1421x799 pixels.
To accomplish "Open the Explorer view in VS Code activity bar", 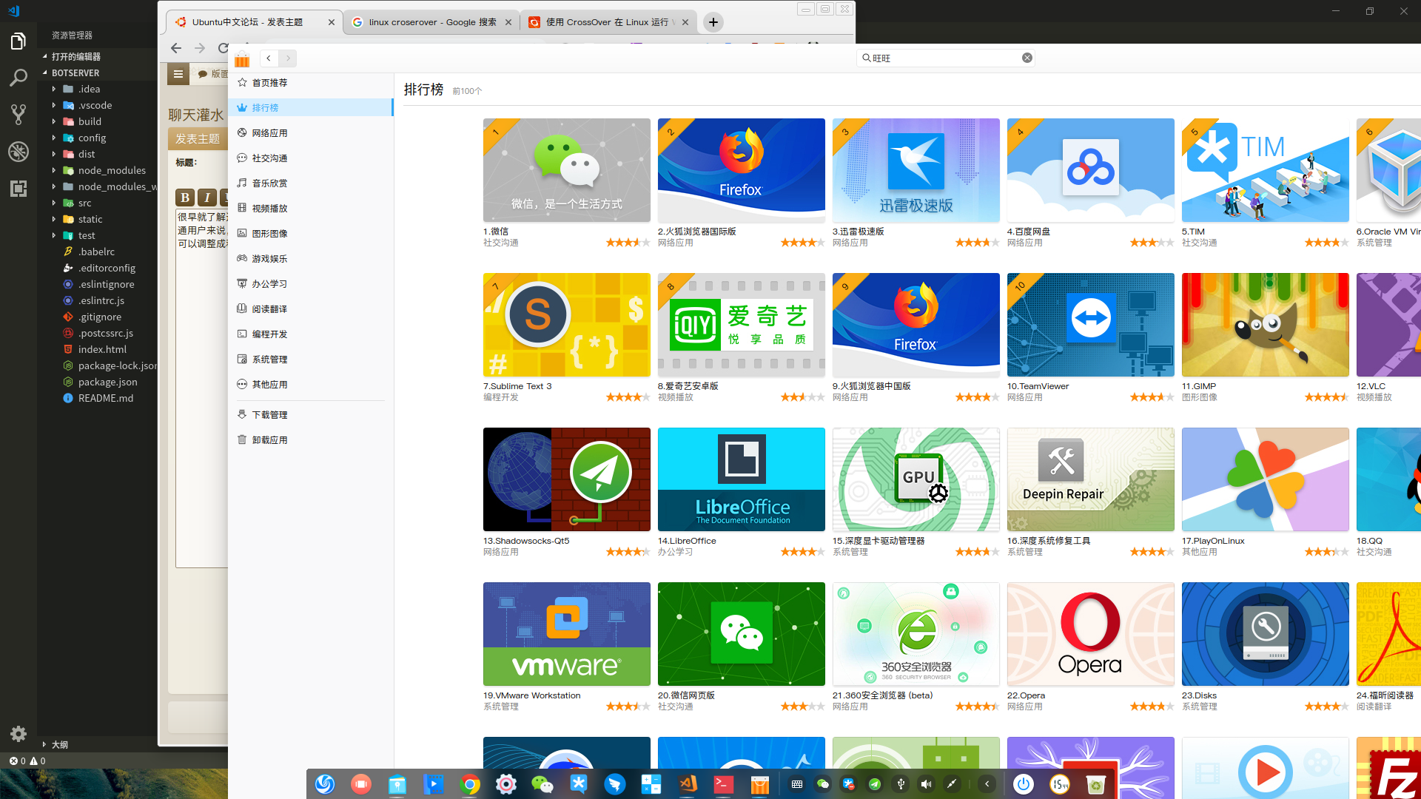I will 19,41.
